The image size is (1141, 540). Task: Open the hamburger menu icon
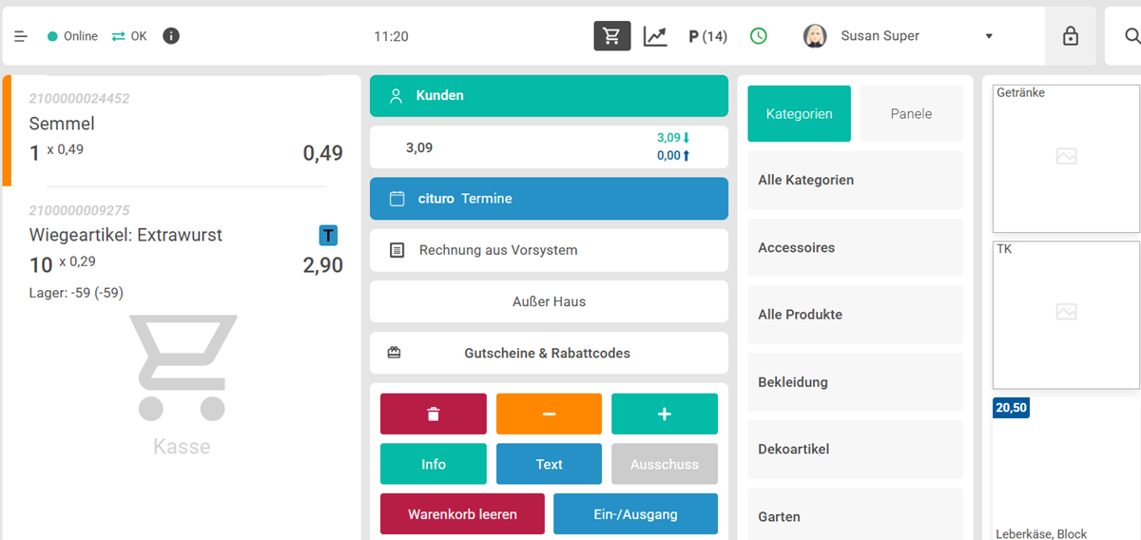tap(21, 36)
